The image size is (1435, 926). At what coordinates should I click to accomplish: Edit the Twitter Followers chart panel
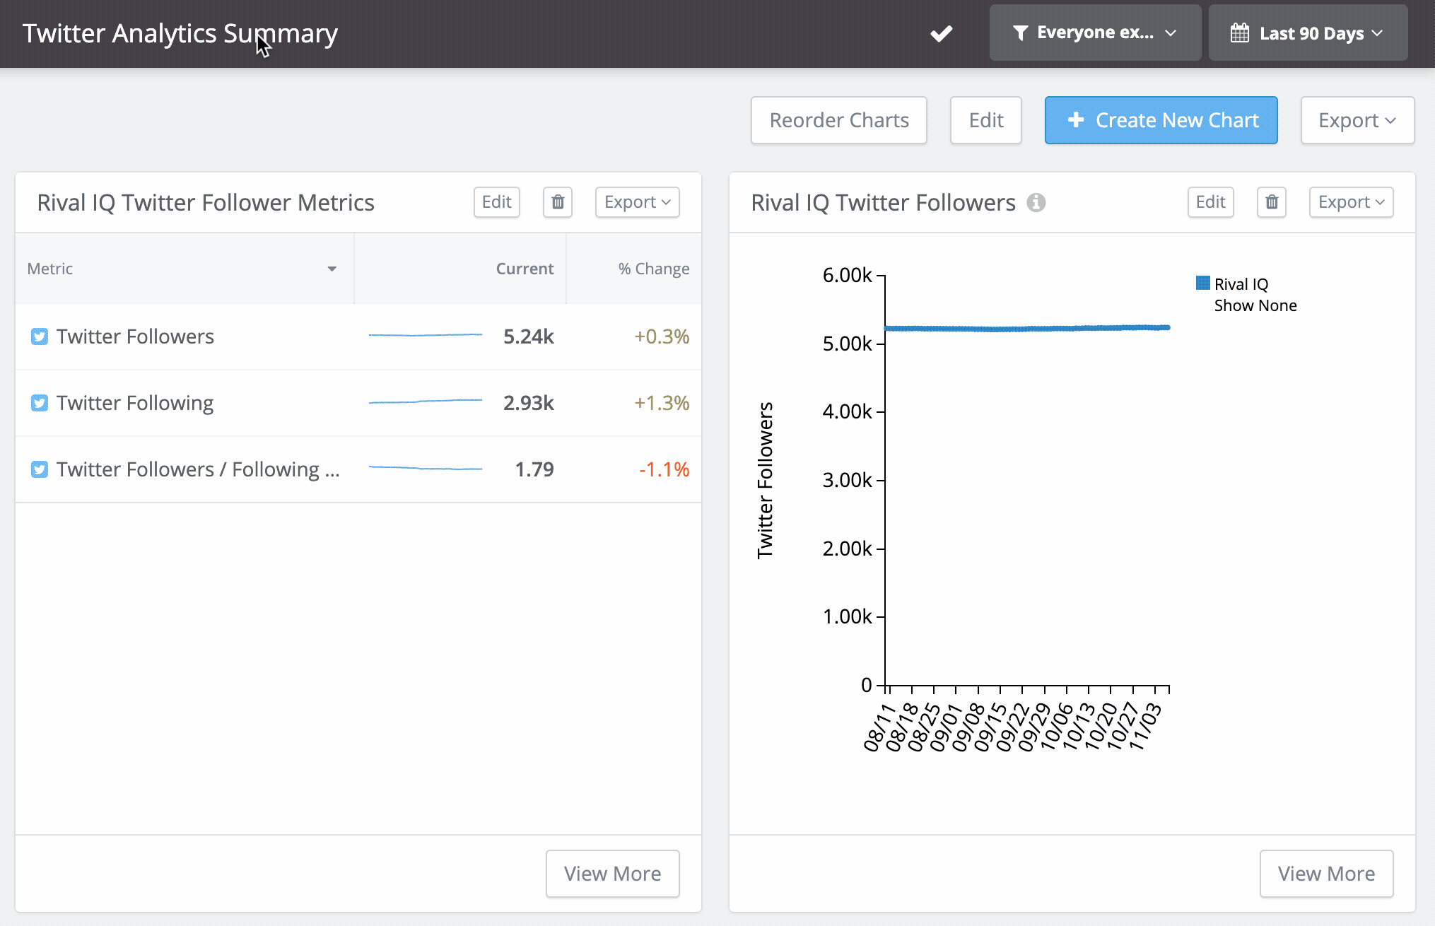click(x=1211, y=202)
